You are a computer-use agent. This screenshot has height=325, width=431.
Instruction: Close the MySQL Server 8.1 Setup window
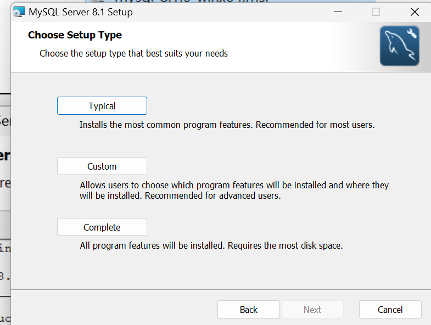(415, 12)
